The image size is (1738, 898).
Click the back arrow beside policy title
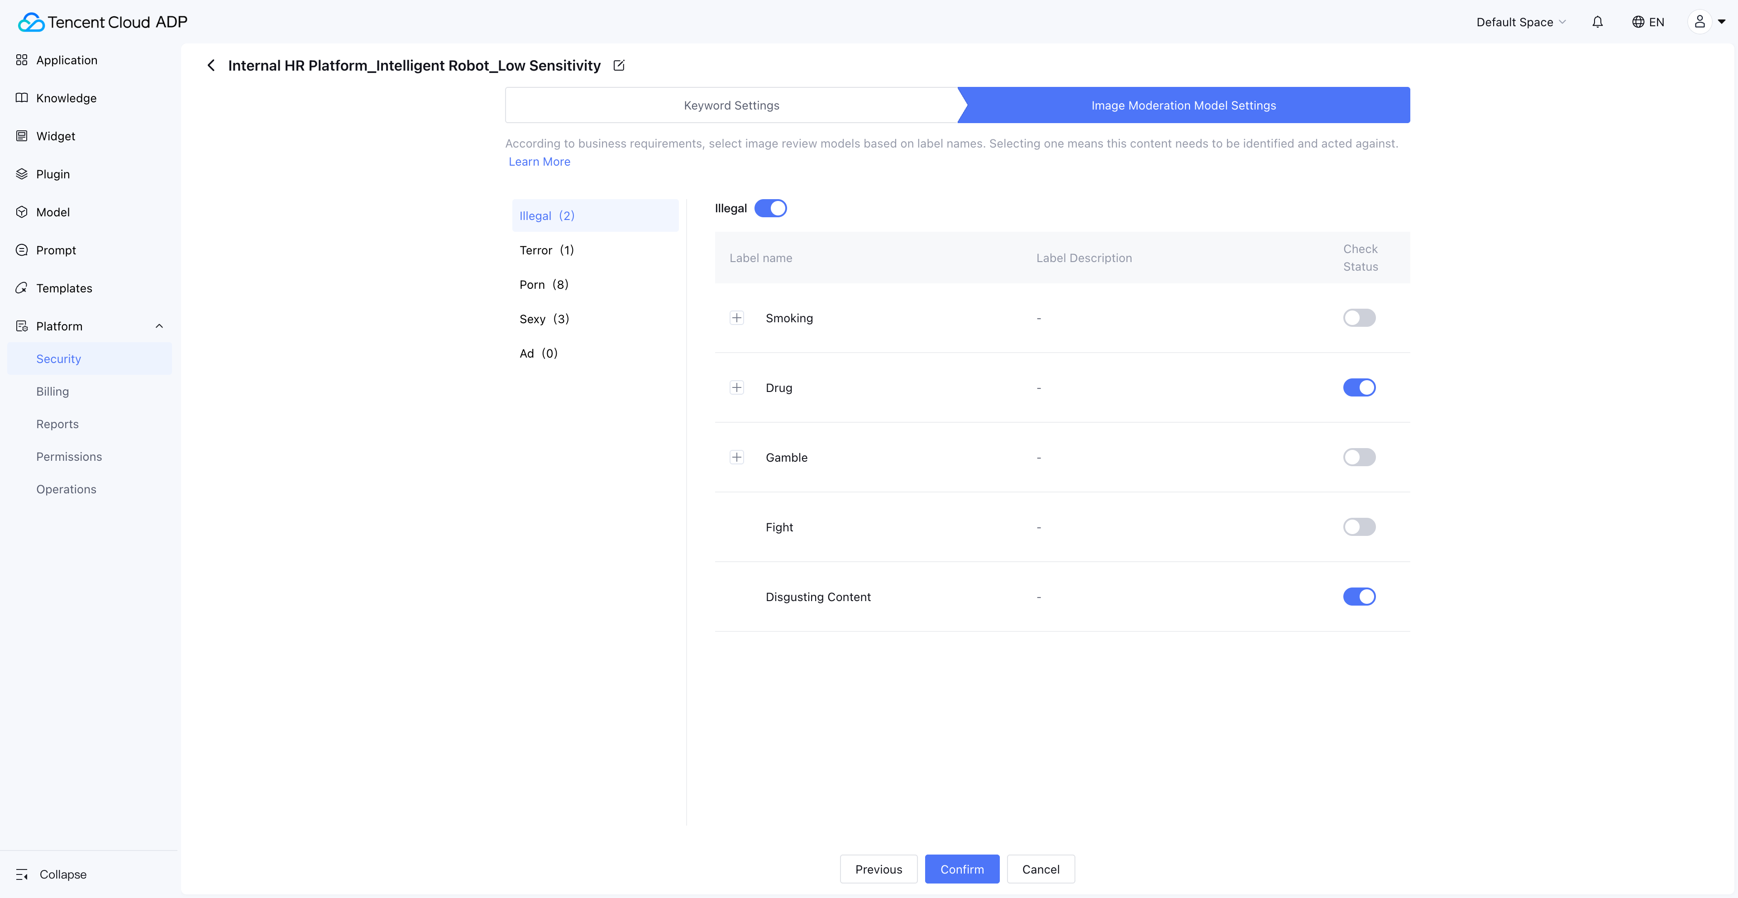click(x=211, y=66)
